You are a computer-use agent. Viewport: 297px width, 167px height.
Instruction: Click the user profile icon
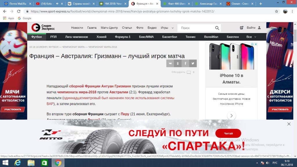(259, 28)
